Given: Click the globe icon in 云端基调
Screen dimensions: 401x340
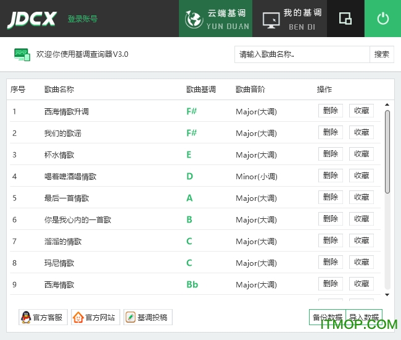Looking at the screenshot, I should click(194, 19).
